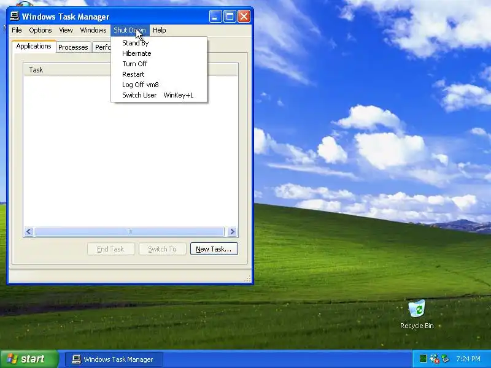The height and width of the screenshot is (368, 491).
Task: Select Switch User menu entry
Action: tap(159, 95)
